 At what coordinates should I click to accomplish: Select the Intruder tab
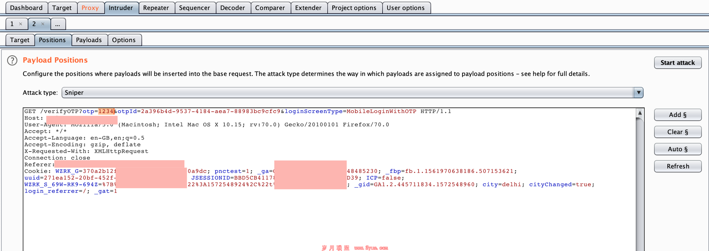[121, 8]
